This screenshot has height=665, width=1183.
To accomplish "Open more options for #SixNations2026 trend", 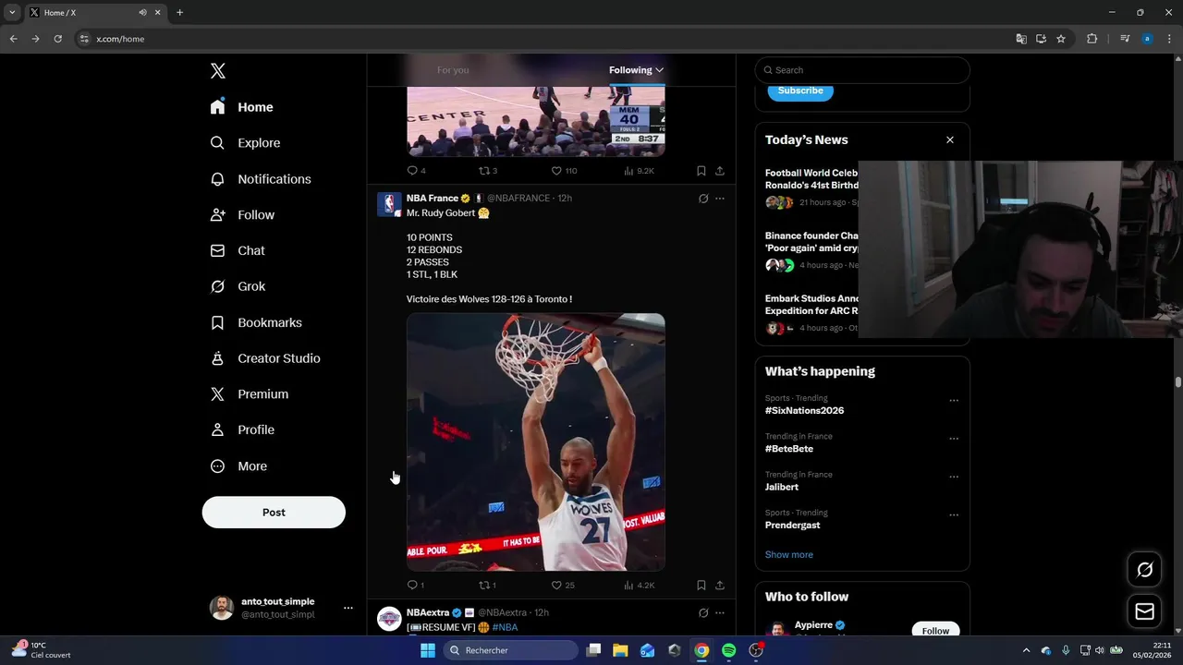I will pyautogui.click(x=954, y=401).
